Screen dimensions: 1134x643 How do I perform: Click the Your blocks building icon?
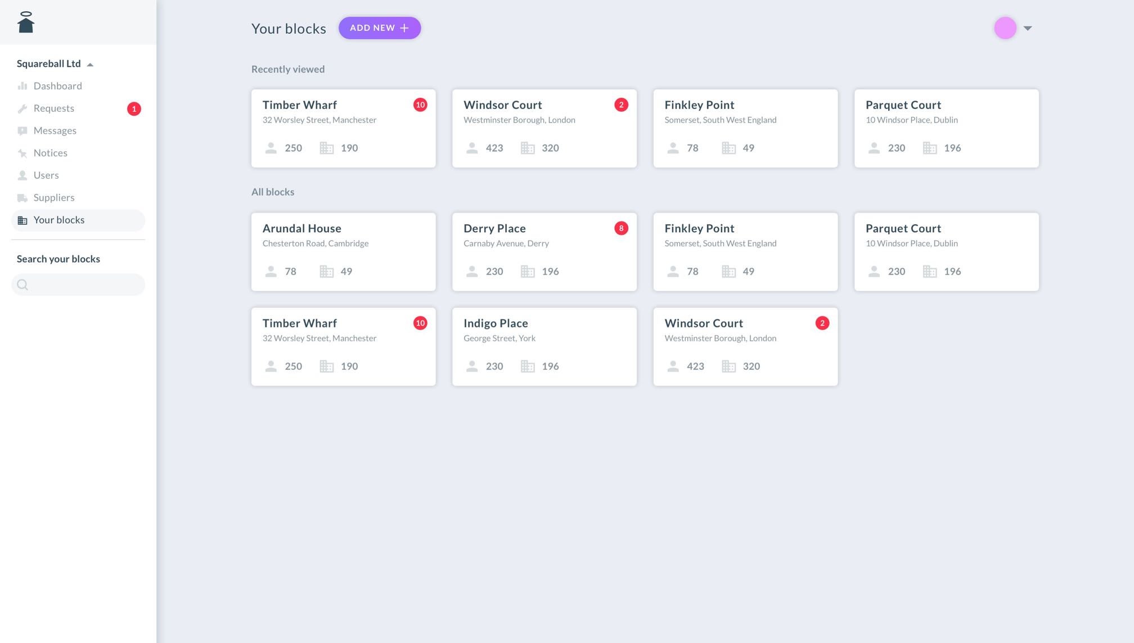coord(22,220)
